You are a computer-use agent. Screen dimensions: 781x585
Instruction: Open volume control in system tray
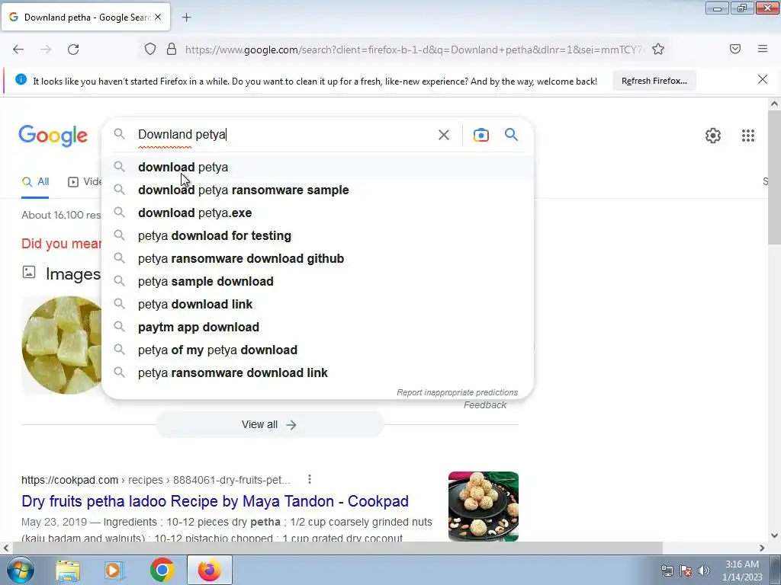704,571
